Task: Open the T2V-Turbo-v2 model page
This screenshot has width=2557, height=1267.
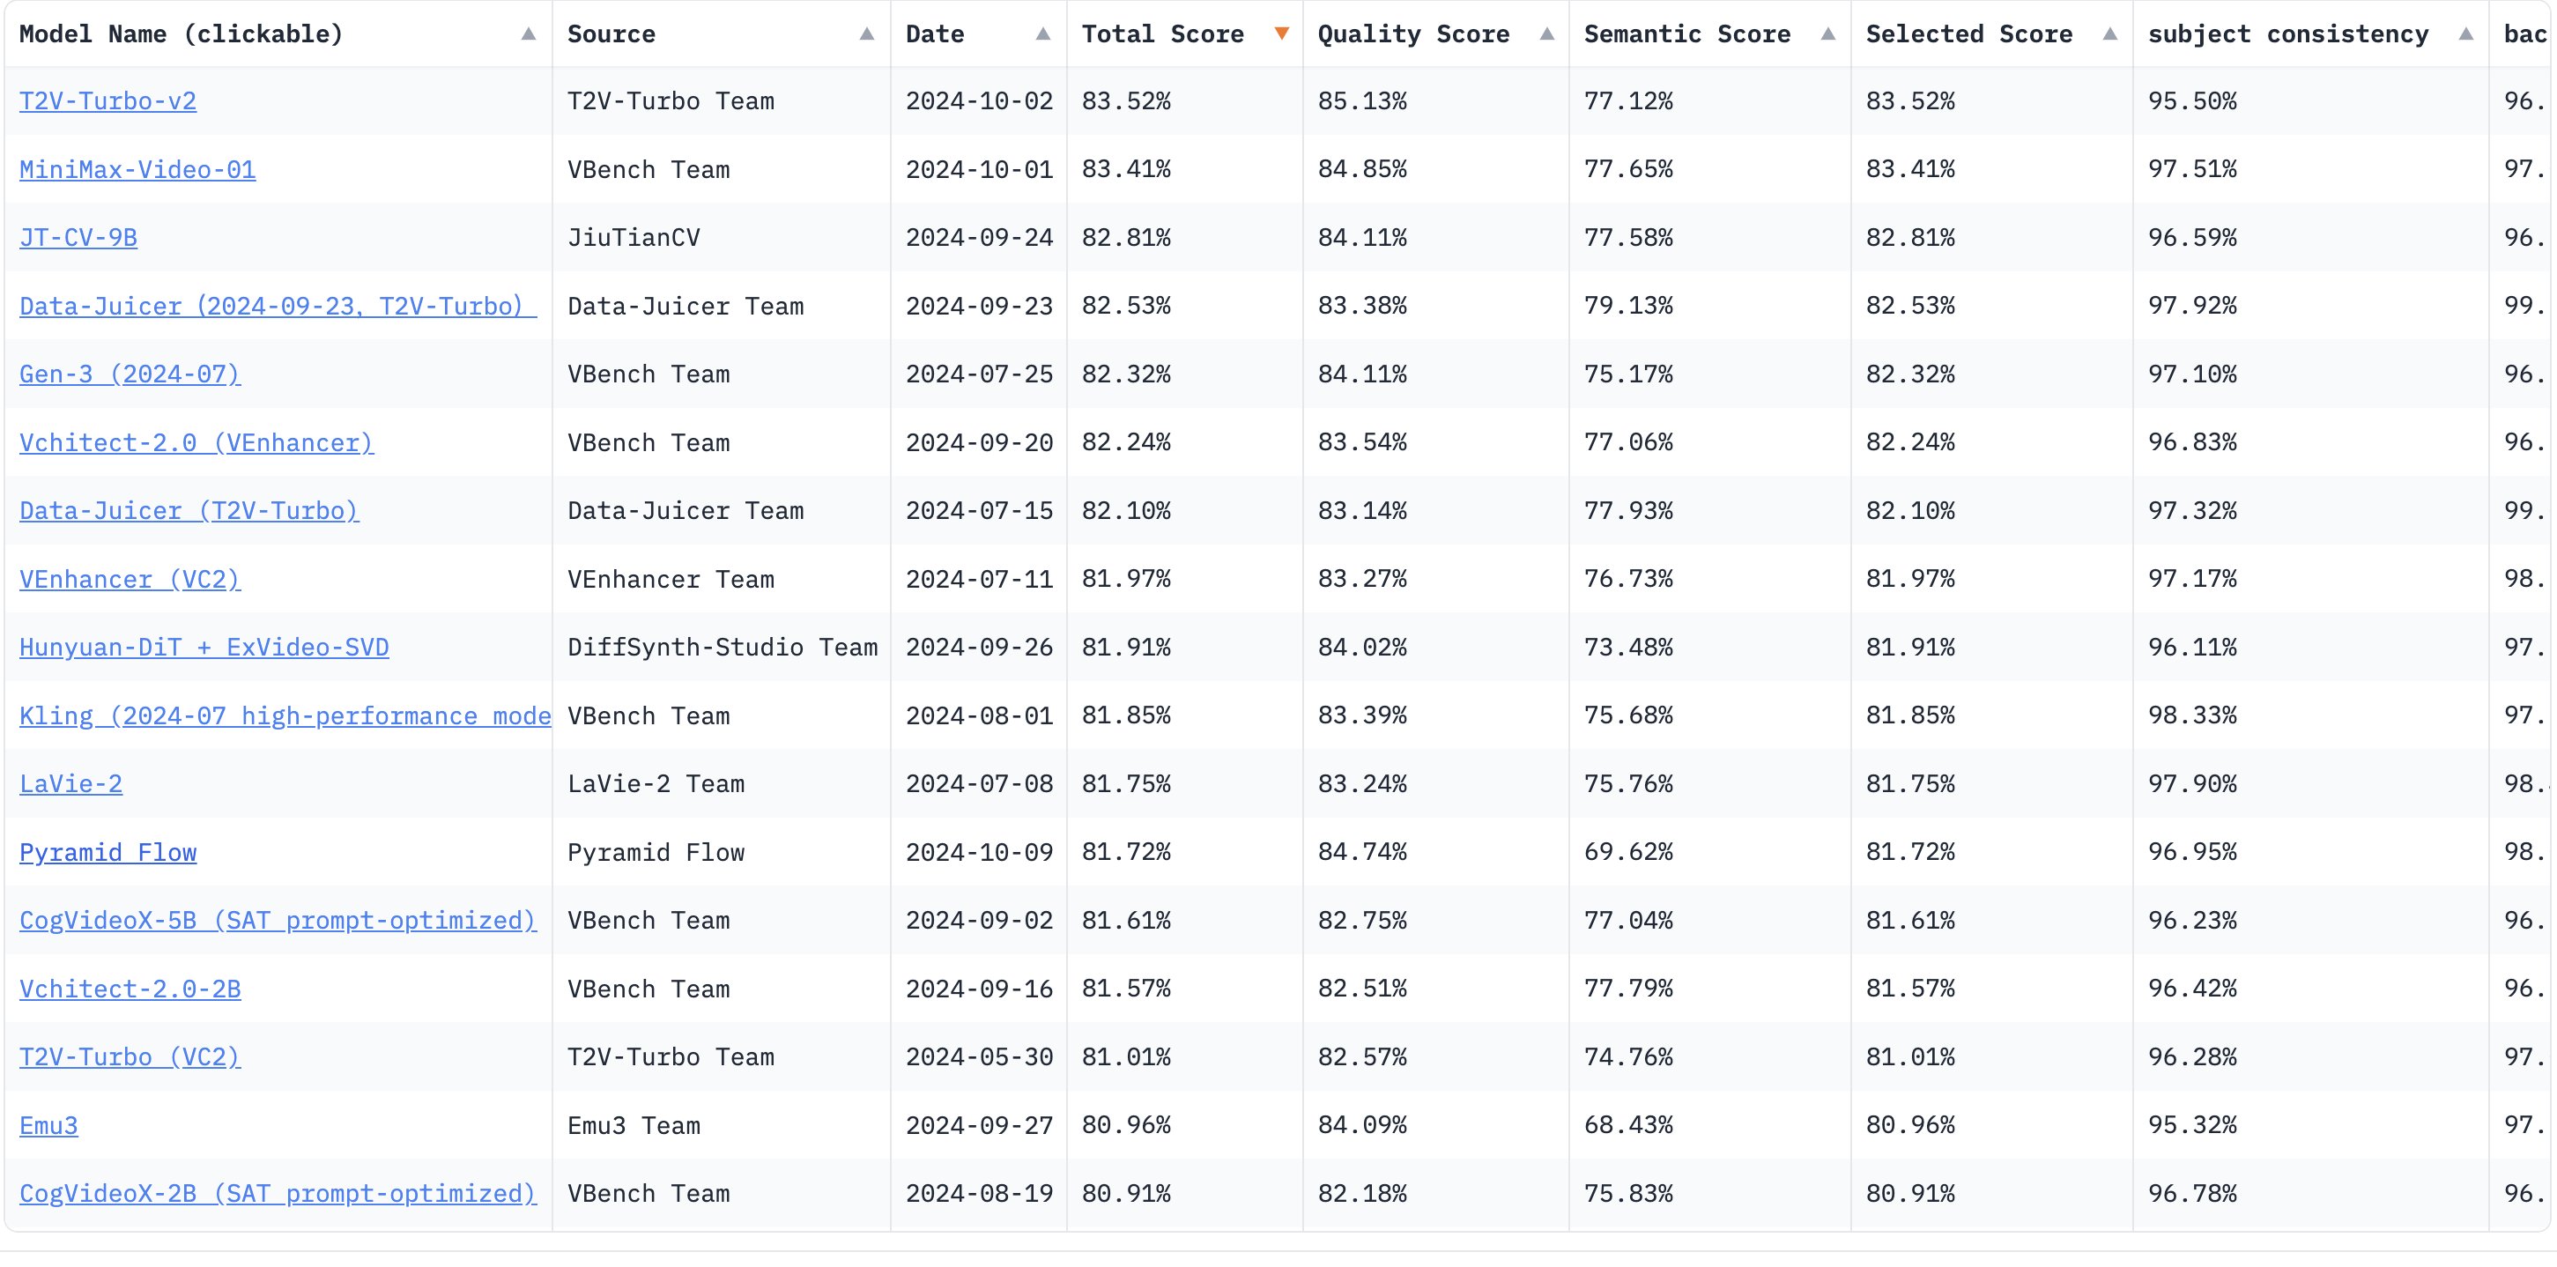Action: click(108, 100)
